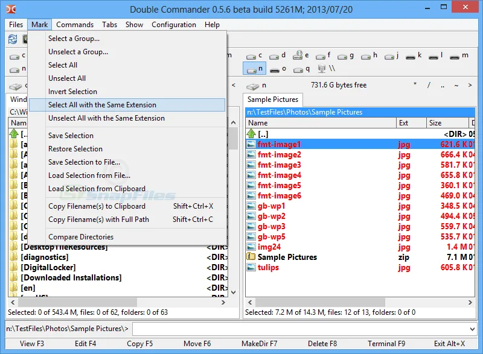
Task: Open the Show menu
Action: [134, 25]
